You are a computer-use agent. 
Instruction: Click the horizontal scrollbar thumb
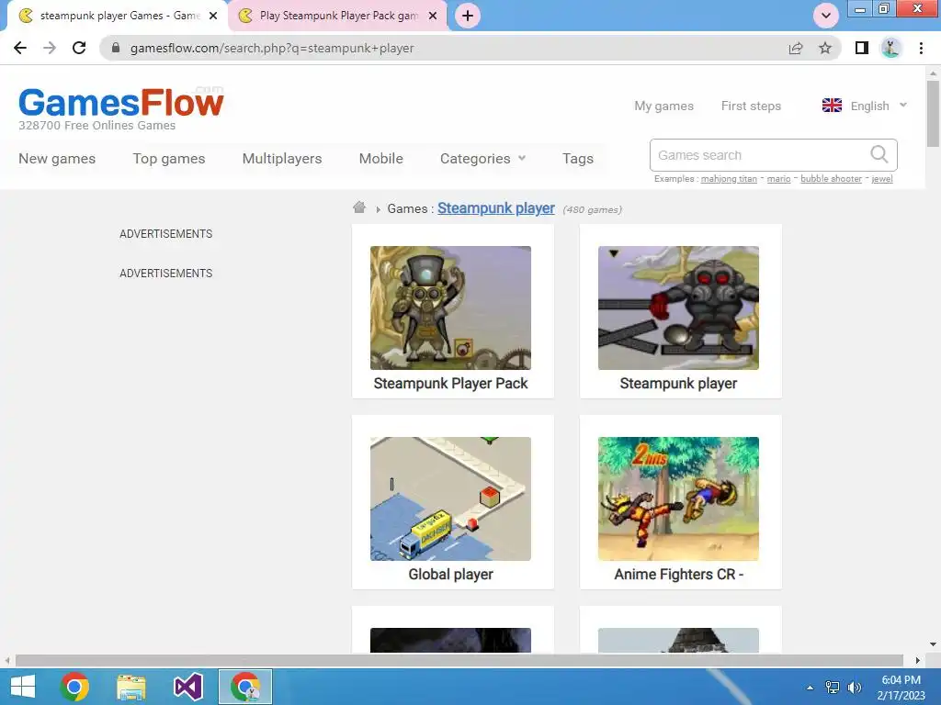tap(459, 660)
